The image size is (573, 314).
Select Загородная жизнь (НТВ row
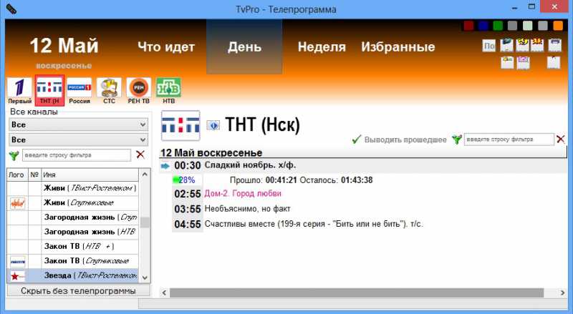73,232
